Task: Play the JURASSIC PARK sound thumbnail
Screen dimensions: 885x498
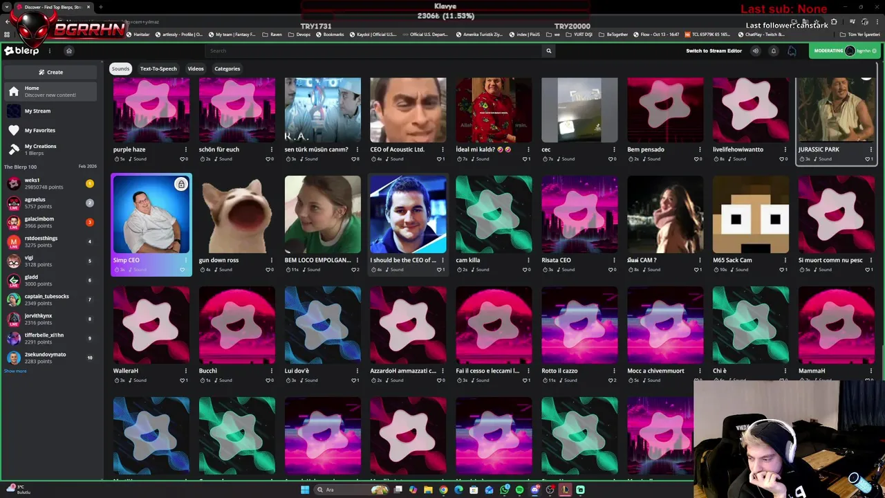Action: point(836,109)
